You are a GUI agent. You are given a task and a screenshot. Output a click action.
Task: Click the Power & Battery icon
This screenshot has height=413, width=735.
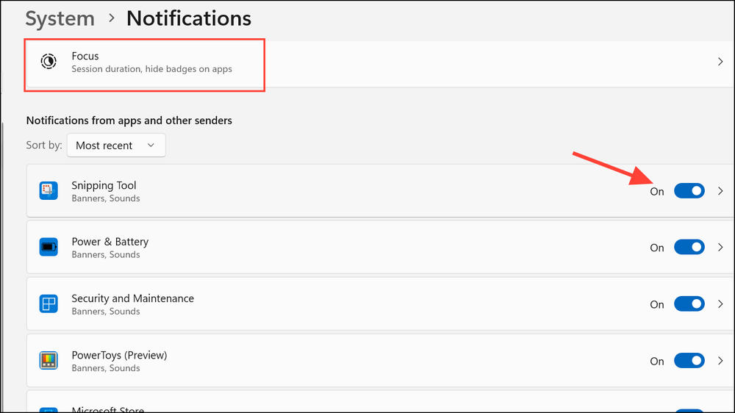pos(49,248)
